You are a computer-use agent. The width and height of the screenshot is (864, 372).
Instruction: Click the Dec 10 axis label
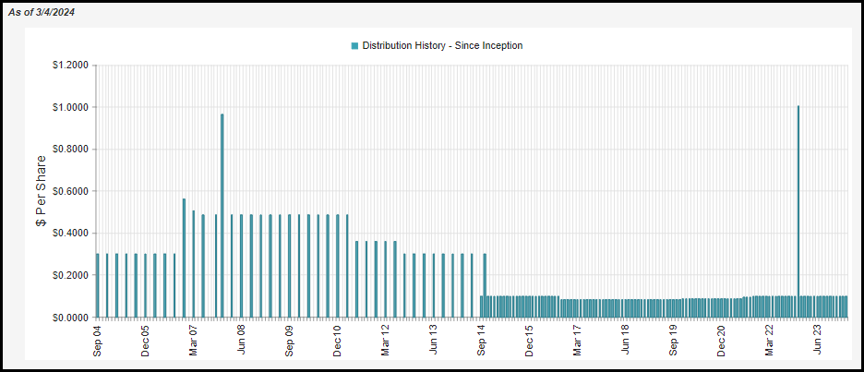coord(338,341)
